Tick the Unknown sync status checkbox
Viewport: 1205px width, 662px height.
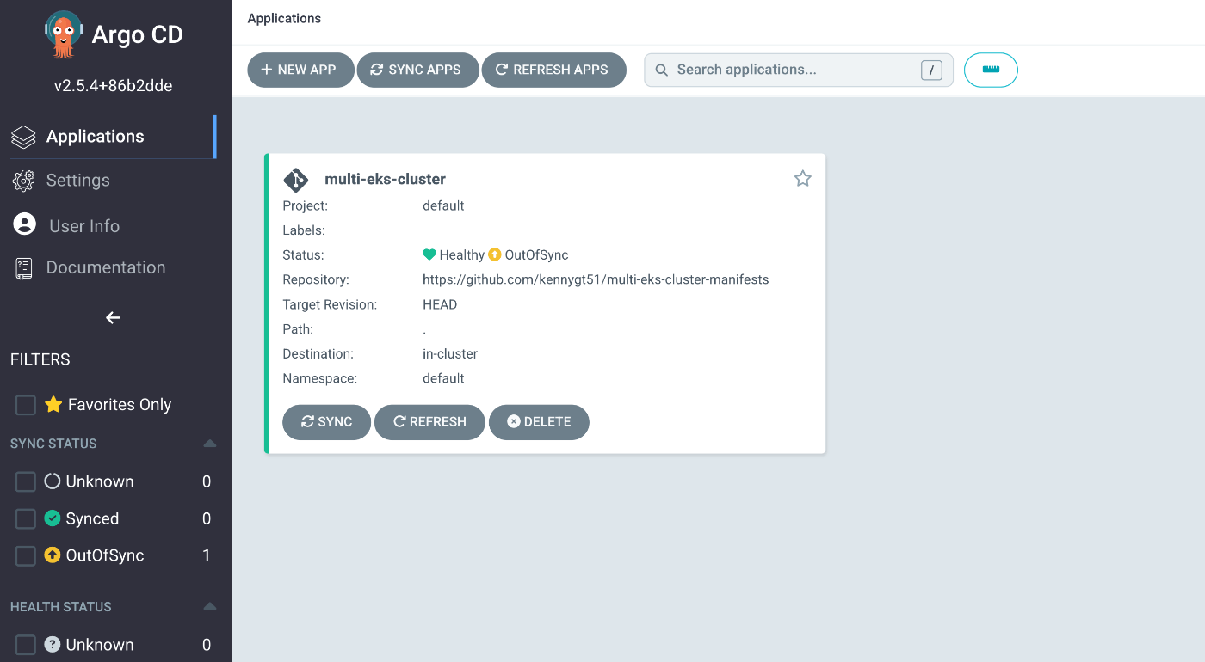click(x=26, y=481)
